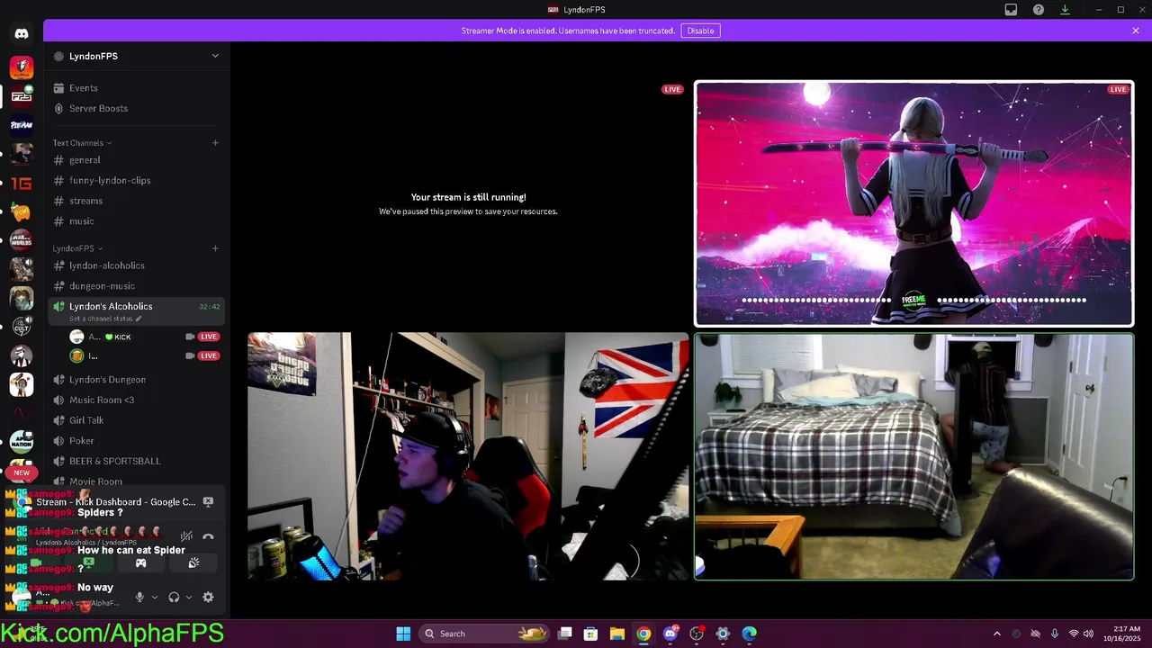Viewport: 1152px width, 648px height.
Task: Open the PieMan server icon
Action: coord(22,125)
